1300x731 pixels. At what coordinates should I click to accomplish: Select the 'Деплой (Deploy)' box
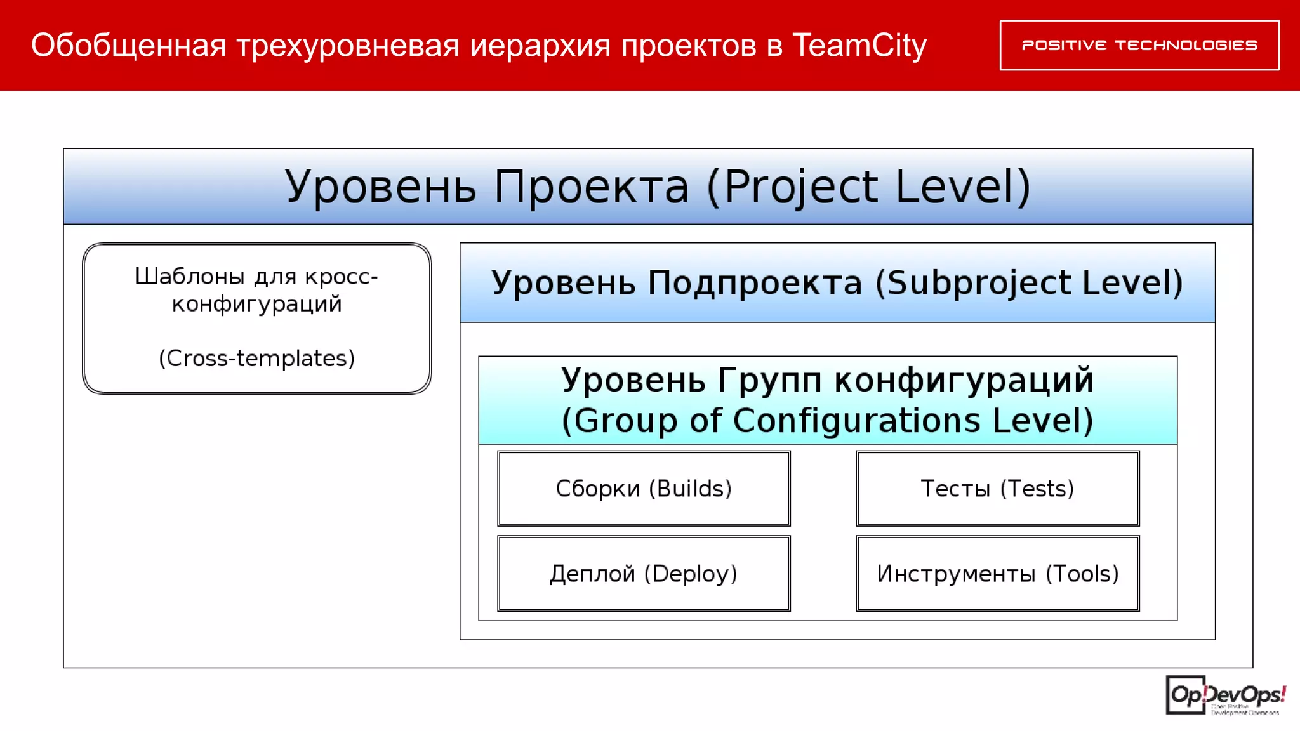(x=644, y=574)
